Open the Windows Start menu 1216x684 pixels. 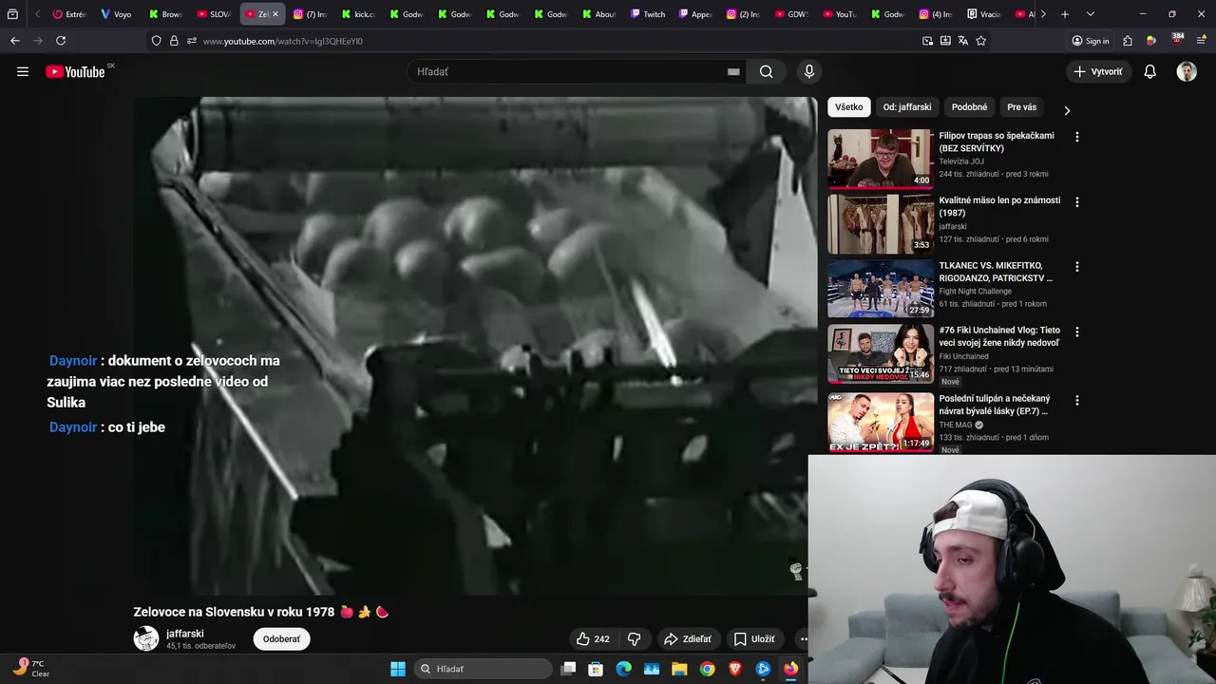pos(398,669)
